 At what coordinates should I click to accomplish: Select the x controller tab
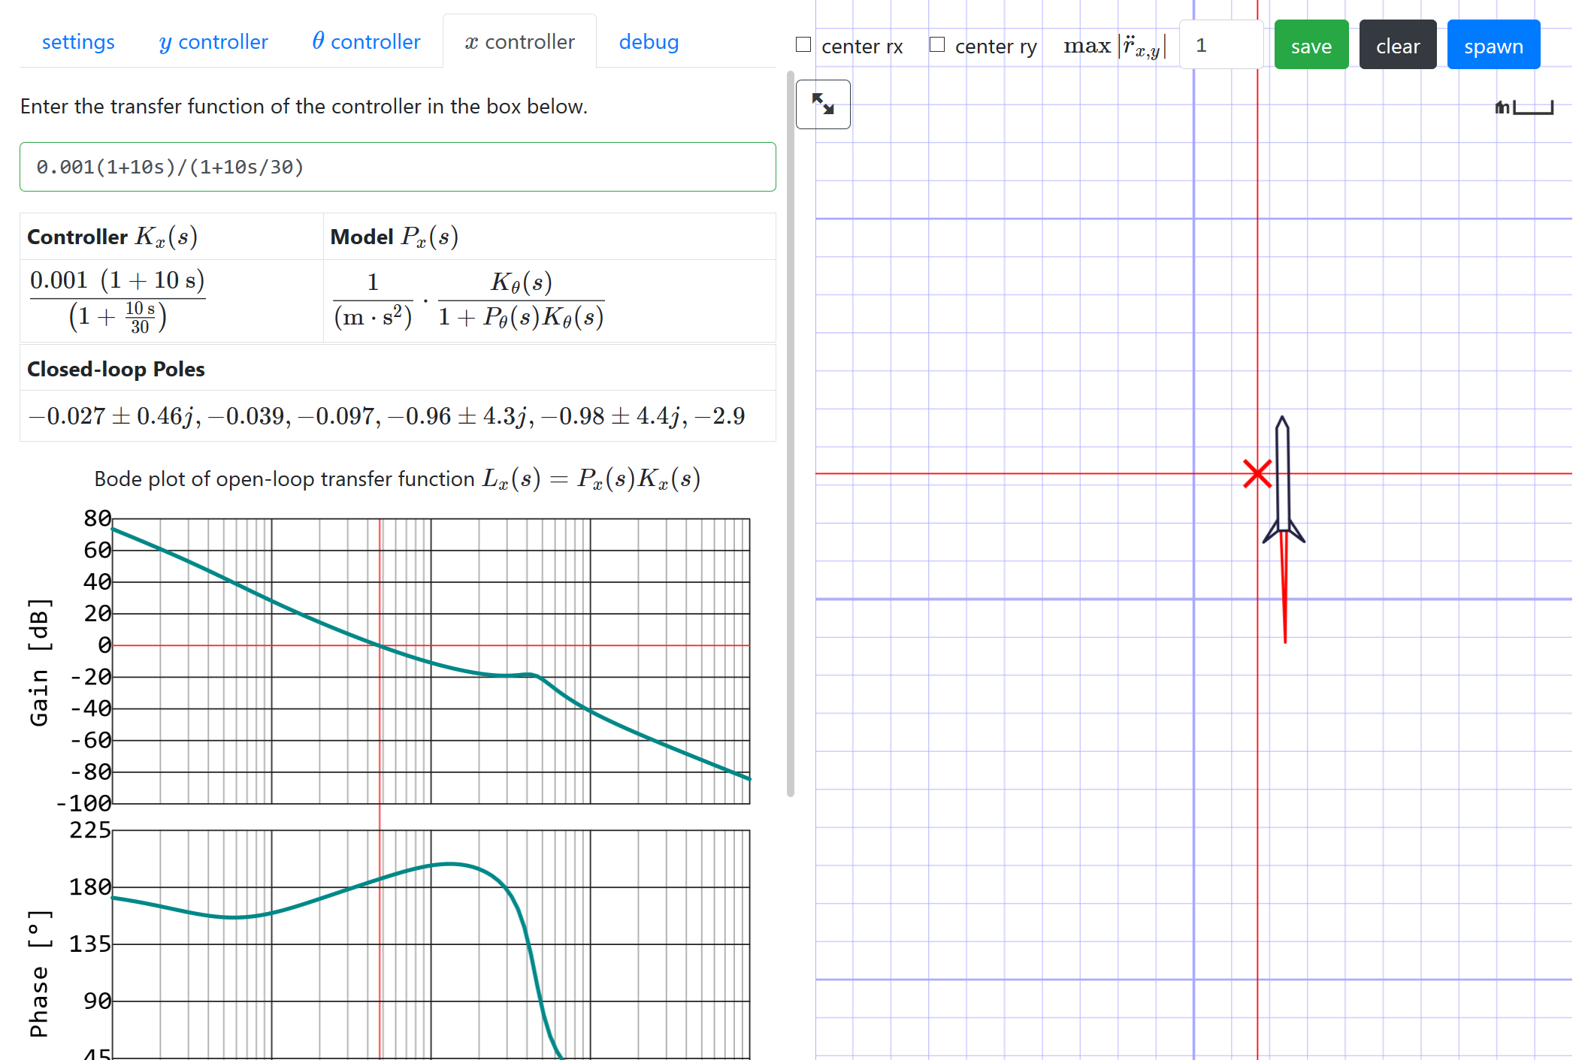tap(519, 42)
